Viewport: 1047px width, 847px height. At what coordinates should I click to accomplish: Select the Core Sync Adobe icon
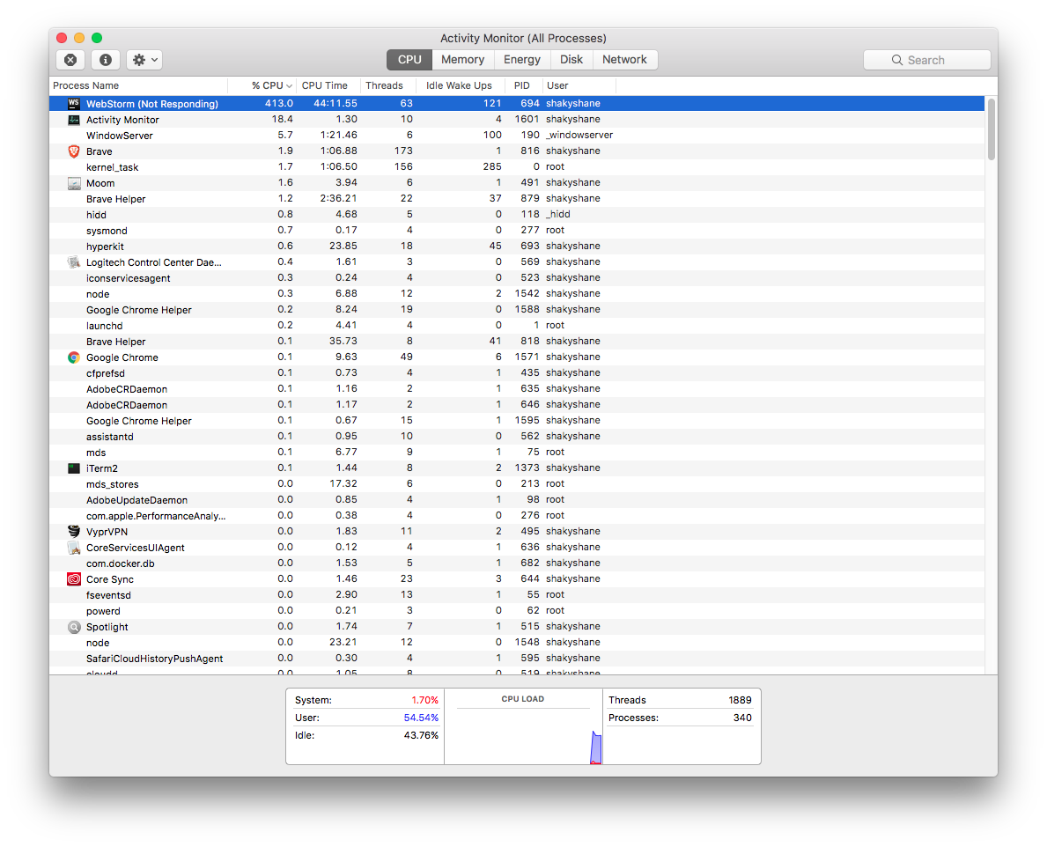(x=73, y=579)
